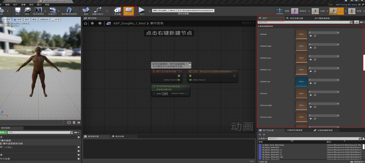This screenshot has width=365, height=163.
Task: Use selected asset arrow for BSWalk
Action: pyautogui.click(x=311, y=36)
